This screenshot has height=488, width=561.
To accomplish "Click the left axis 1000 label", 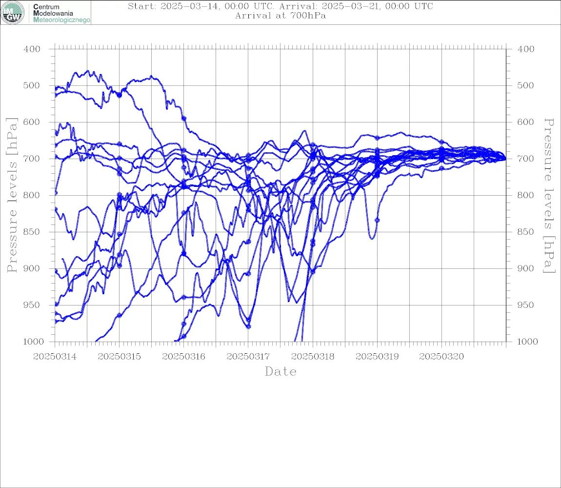I will (x=33, y=342).
